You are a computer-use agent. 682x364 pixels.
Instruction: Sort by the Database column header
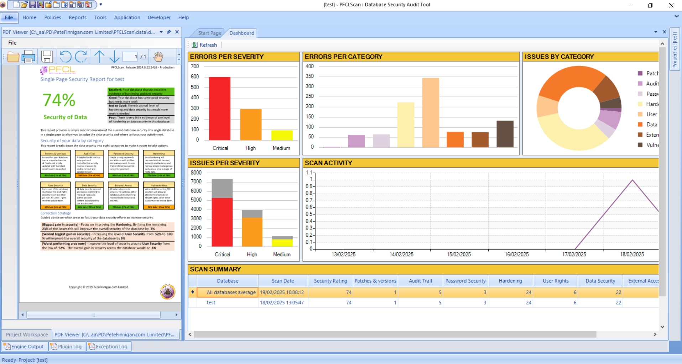[228, 281]
